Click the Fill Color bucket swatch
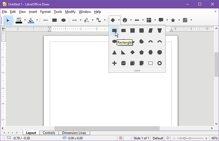 [x=31, y=20]
